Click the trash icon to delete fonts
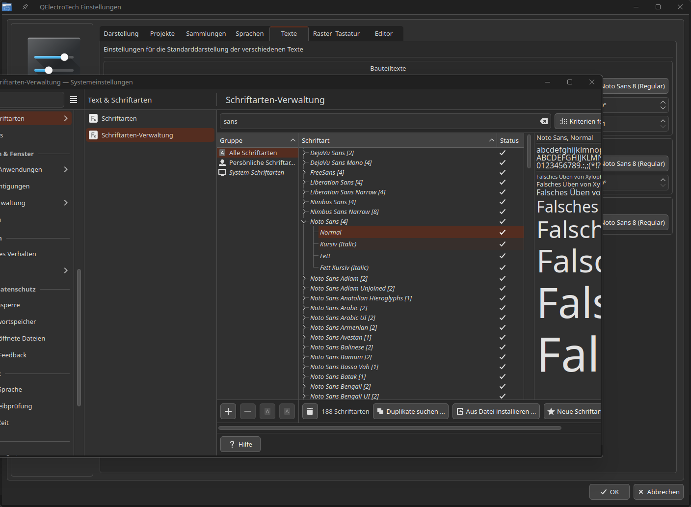This screenshot has height=507, width=691. coord(310,411)
